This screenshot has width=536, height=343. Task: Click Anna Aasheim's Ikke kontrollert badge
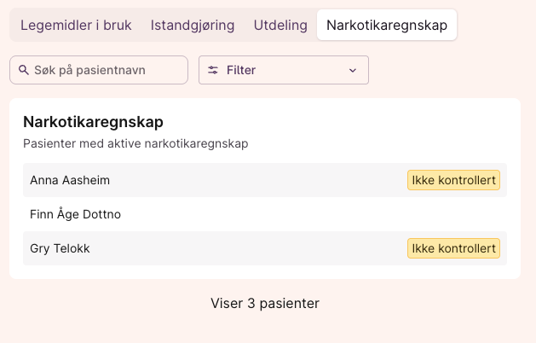coord(453,180)
